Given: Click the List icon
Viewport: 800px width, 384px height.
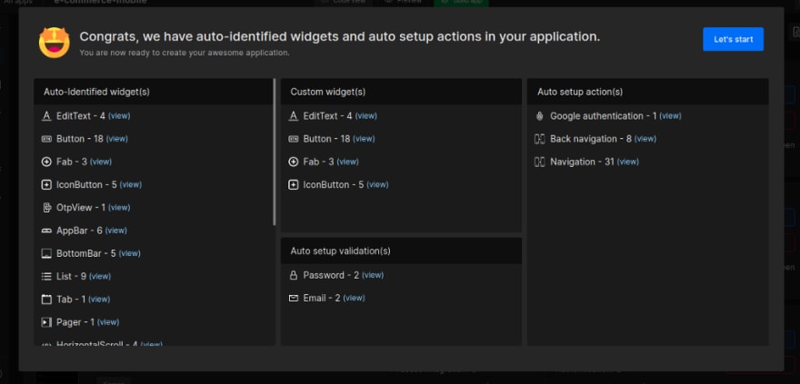Looking at the screenshot, I should pos(46,277).
